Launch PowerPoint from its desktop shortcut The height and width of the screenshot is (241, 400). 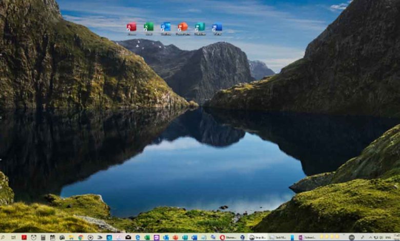pos(183,28)
